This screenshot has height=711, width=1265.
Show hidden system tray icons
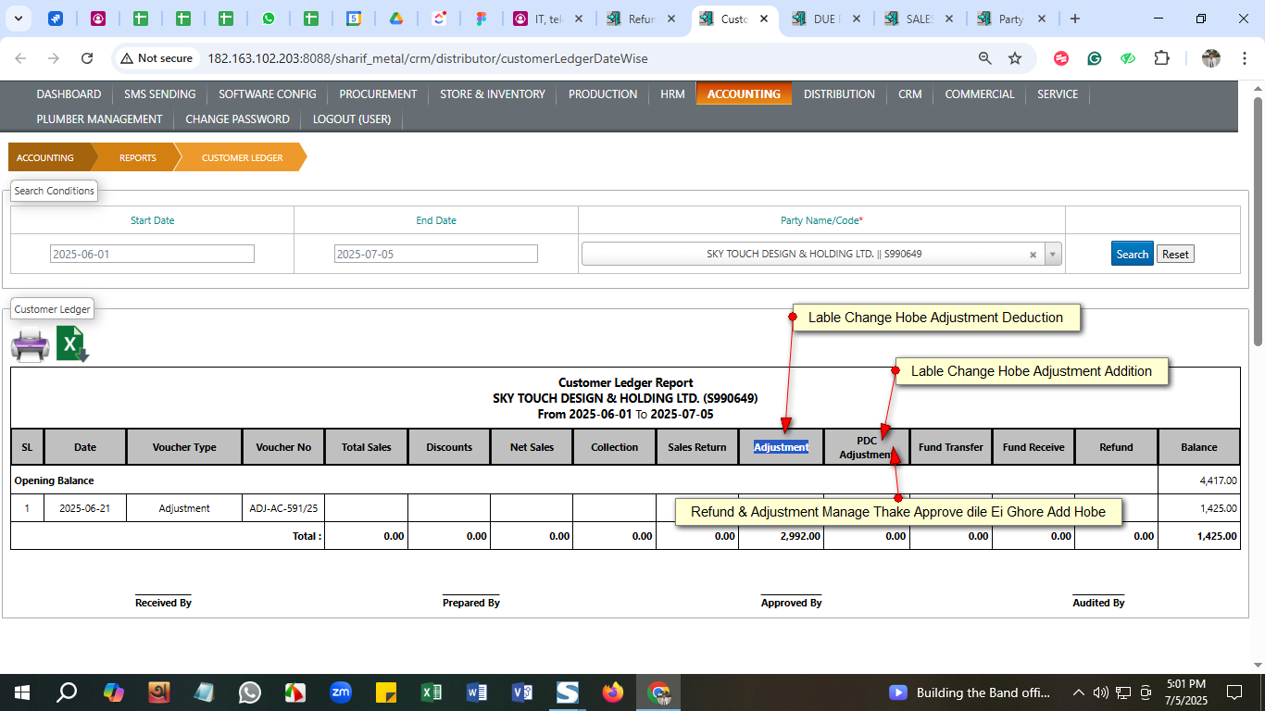tap(1078, 692)
